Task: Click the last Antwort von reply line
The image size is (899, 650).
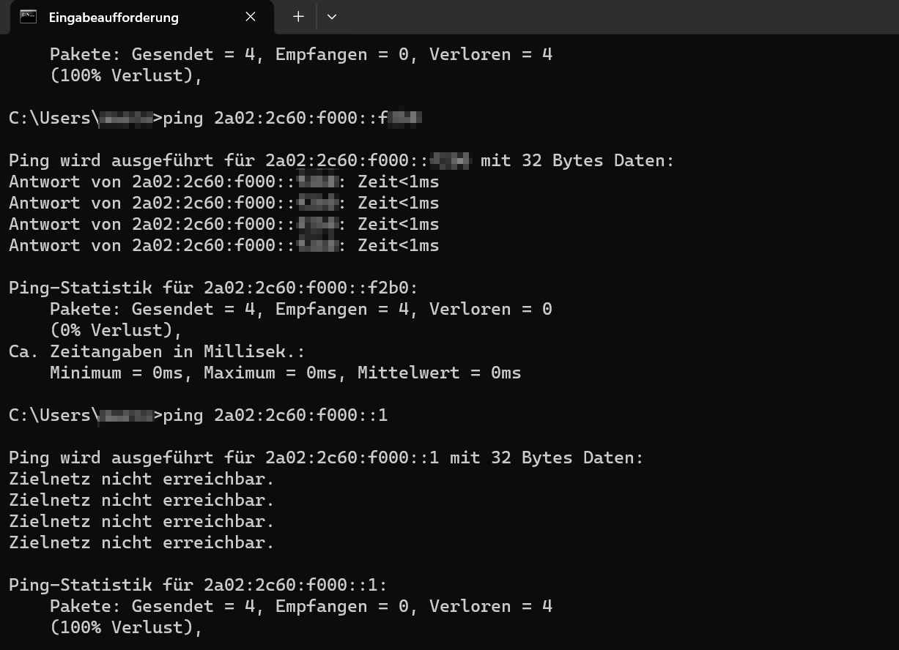Action: pos(224,245)
